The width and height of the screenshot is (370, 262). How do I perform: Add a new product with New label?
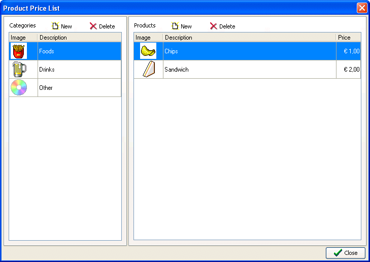pyautogui.click(x=186, y=26)
